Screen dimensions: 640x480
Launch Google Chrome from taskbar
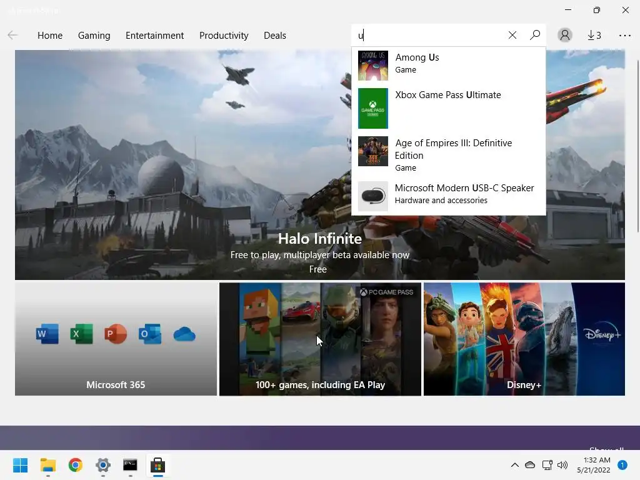point(76,465)
